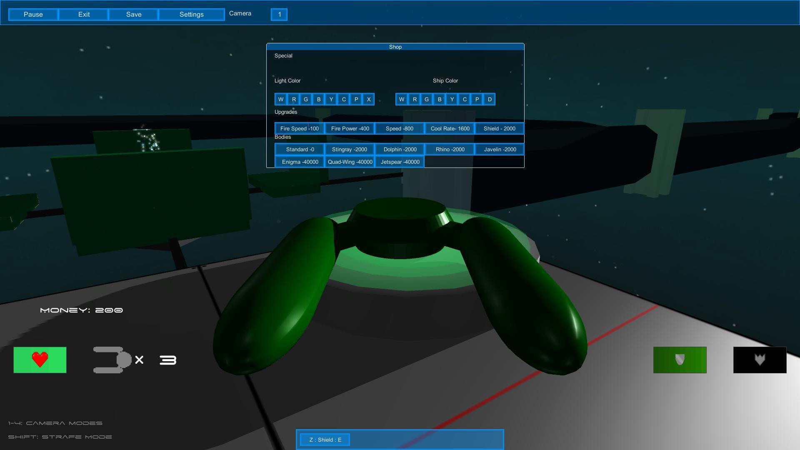
Task: Set ship color to P (purple)
Action: (x=477, y=99)
